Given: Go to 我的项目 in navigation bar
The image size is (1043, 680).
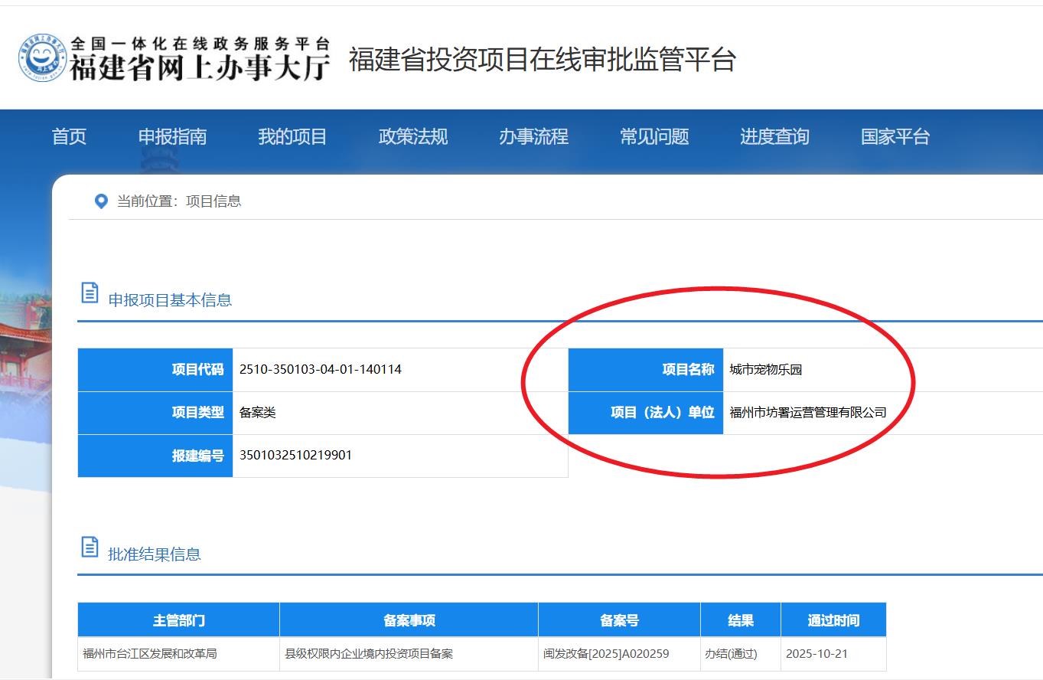Looking at the screenshot, I should (x=292, y=137).
